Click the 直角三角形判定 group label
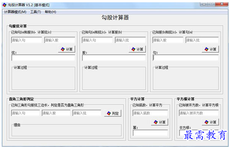 (22, 99)
